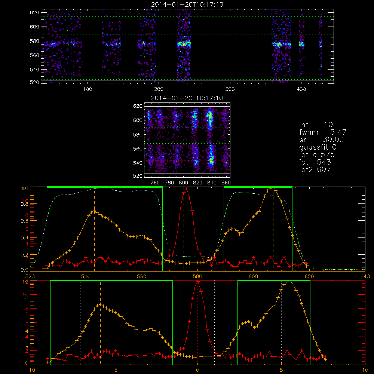Click x-axis label 10 of bottom profile plot
This screenshot has height=374, width=374.
pos(365,370)
